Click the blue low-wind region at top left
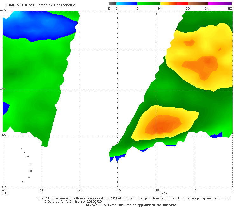Viewport: 235px width, 207px height. tap(39, 26)
